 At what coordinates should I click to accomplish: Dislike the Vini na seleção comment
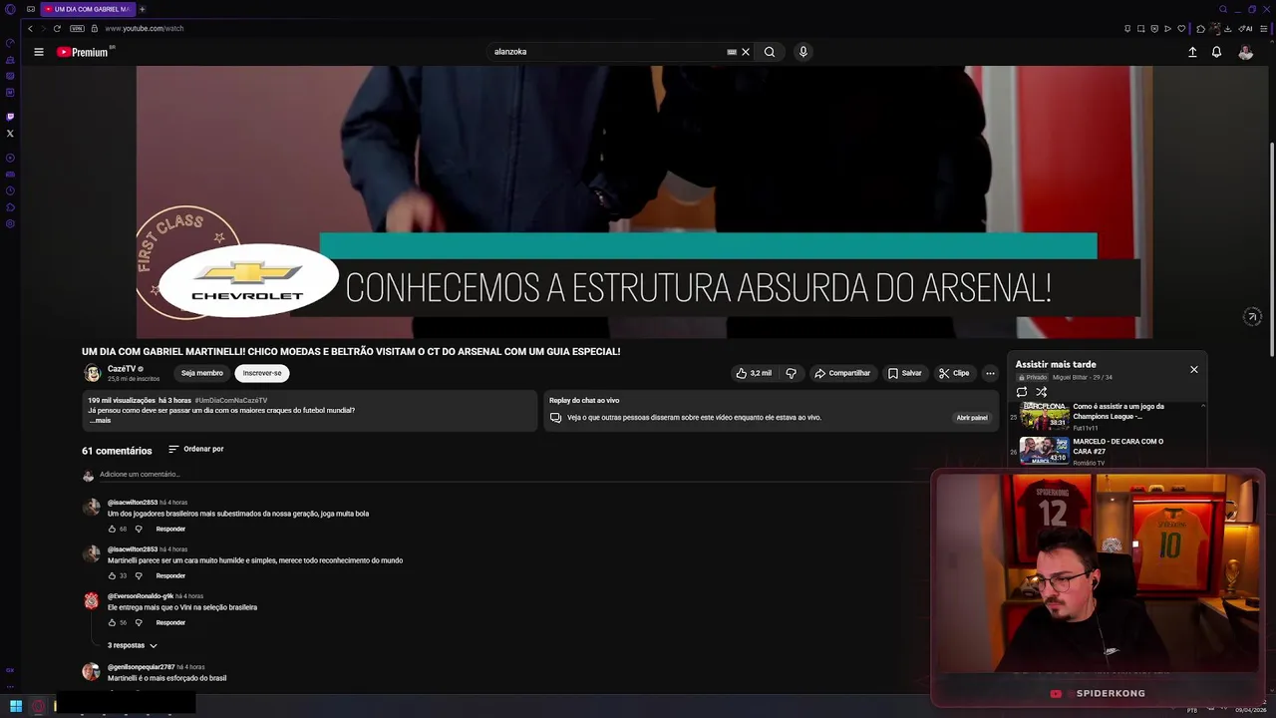click(139, 622)
